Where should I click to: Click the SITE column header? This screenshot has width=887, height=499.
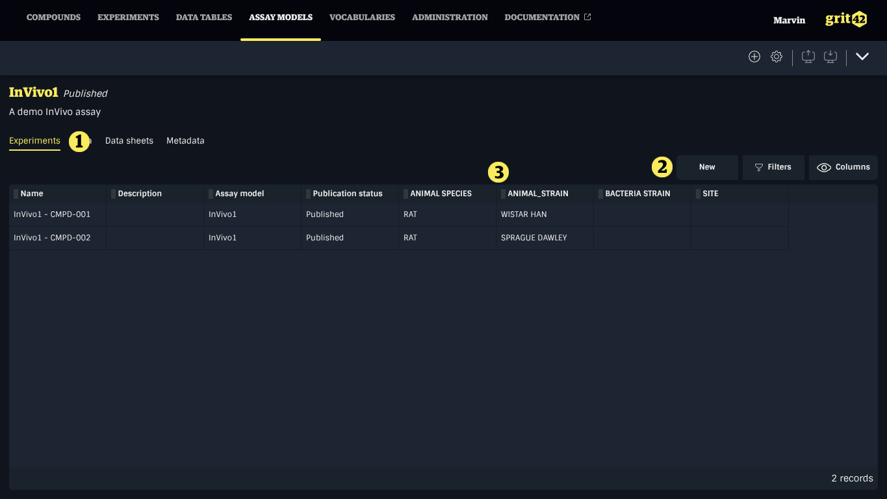tap(740, 194)
